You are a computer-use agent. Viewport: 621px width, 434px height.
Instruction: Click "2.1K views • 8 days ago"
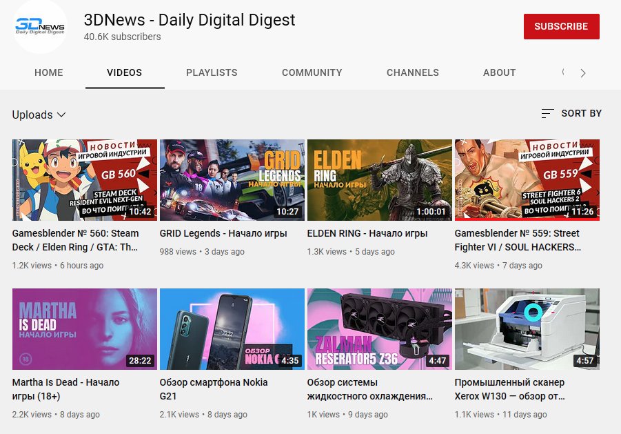tap(203, 415)
